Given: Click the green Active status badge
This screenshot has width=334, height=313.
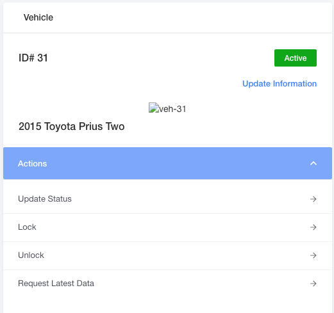Looking at the screenshot, I should click(x=296, y=58).
